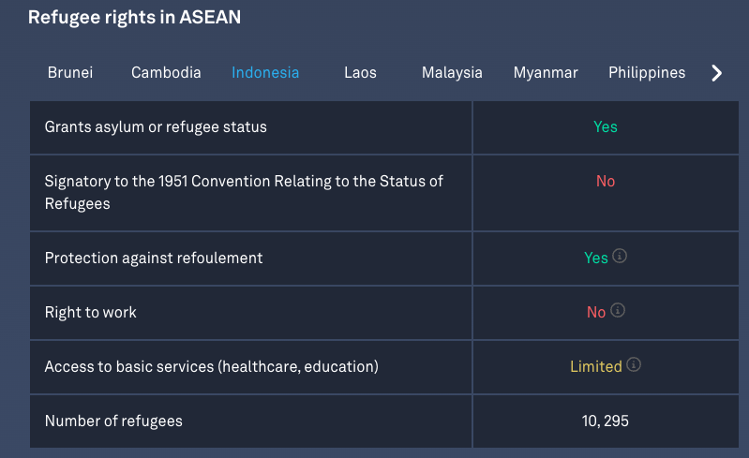Click info icon next to refoulement Yes

click(x=619, y=256)
